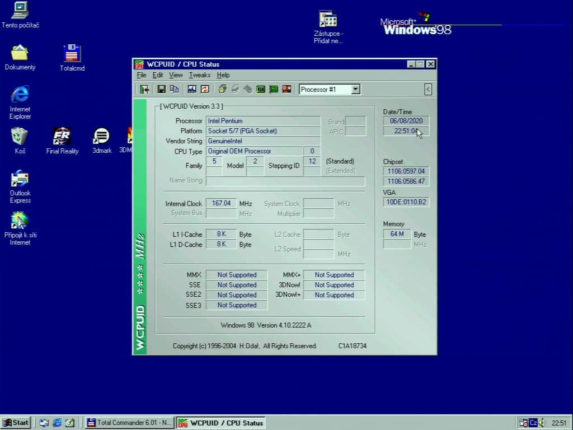Select the Final Reality desktop shortcut
This screenshot has height=430, width=573.
pos(62,141)
